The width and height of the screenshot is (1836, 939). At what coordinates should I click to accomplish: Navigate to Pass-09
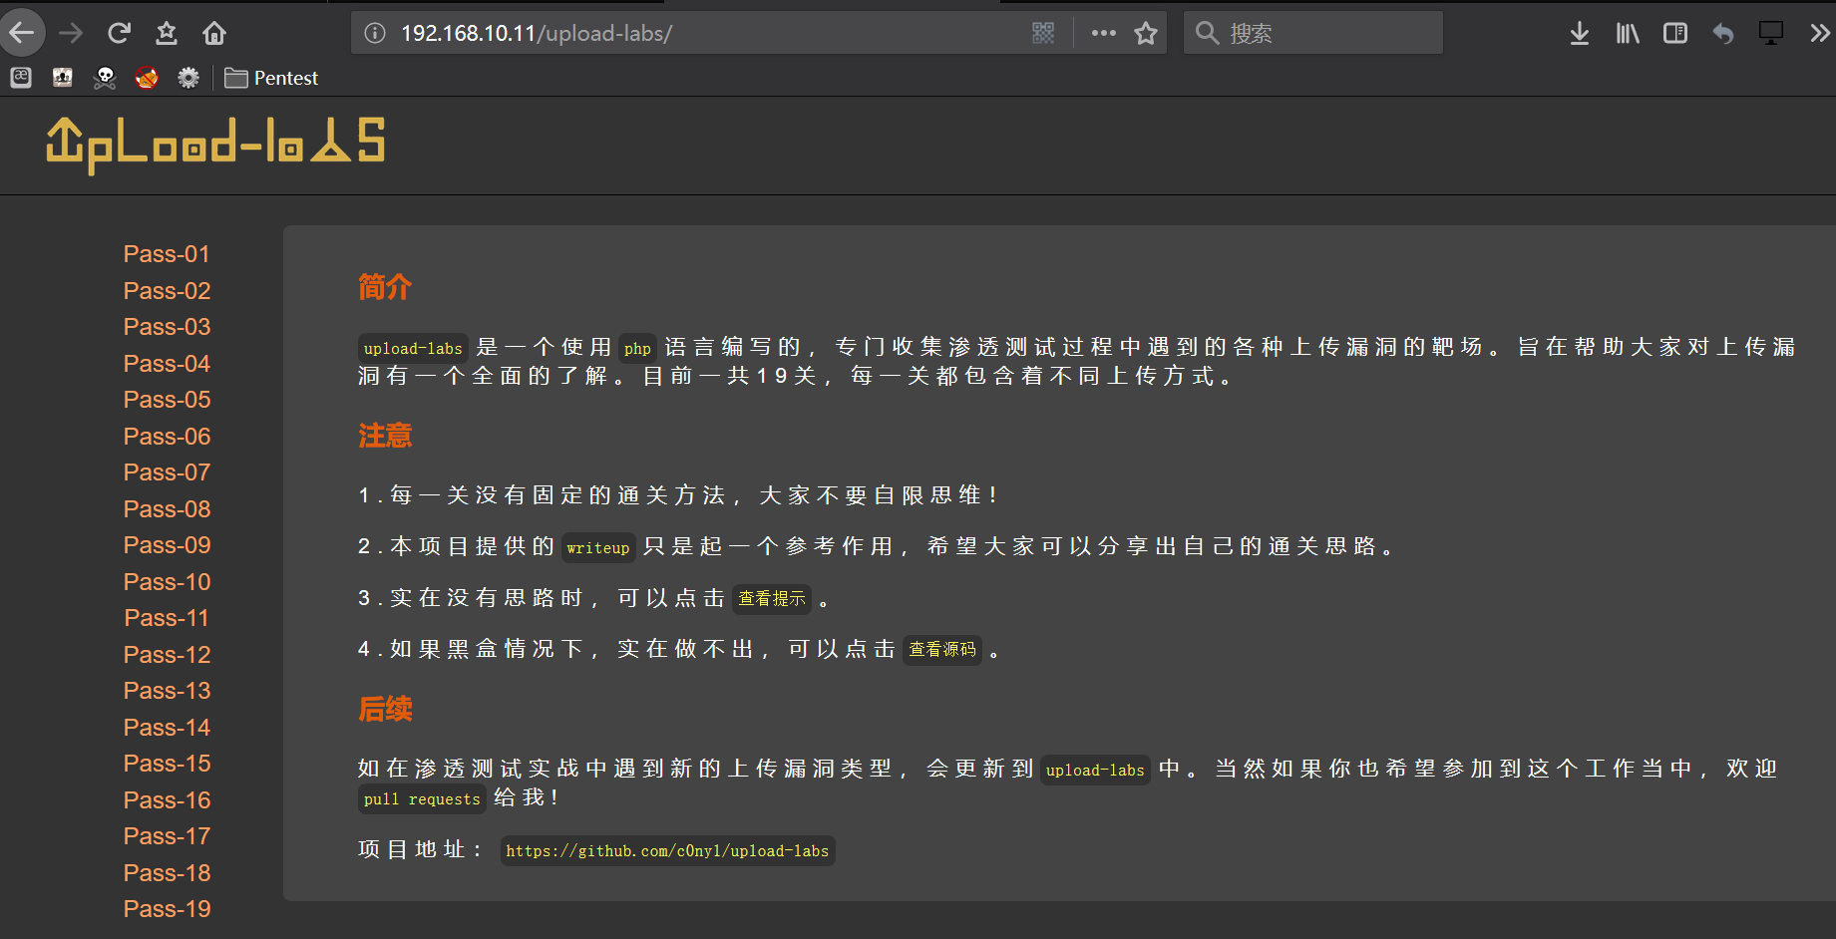[x=167, y=545]
